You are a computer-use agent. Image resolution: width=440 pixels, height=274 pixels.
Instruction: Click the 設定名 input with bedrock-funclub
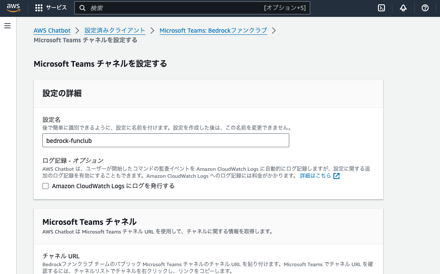pos(166,141)
